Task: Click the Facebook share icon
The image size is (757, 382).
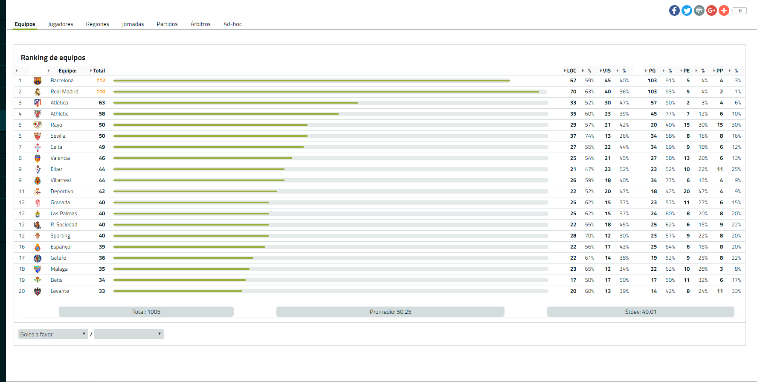Action: (674, 11)
